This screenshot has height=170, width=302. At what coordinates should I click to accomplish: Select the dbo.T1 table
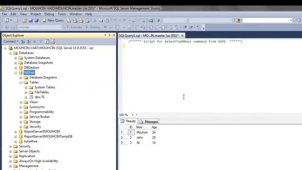point(40,97)
